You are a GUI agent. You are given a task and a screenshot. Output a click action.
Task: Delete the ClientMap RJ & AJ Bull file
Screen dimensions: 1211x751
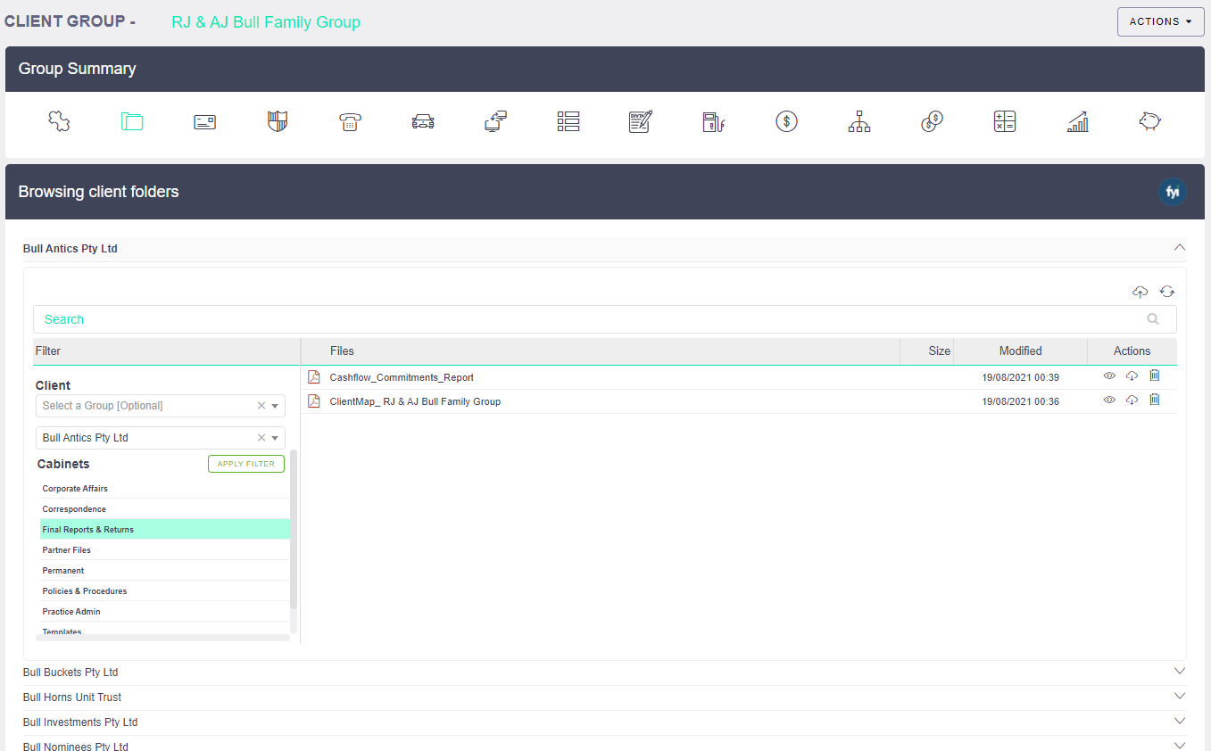1155,400
